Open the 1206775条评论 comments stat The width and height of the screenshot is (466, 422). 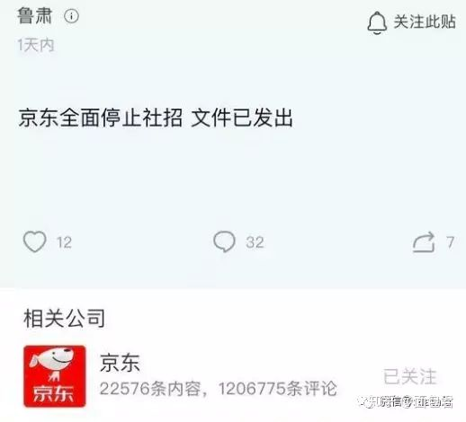(278, 389)
